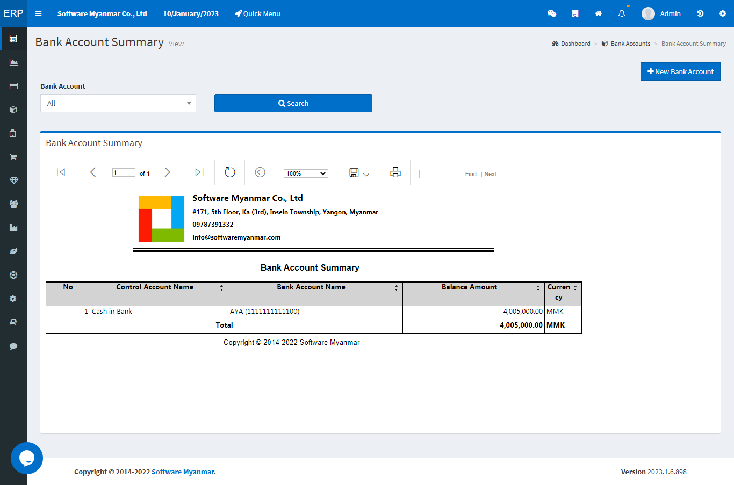Viewport: 734px width, 485px height.
Task: Open the hospital building icon in the sidebar
Action: pos(13,133)
